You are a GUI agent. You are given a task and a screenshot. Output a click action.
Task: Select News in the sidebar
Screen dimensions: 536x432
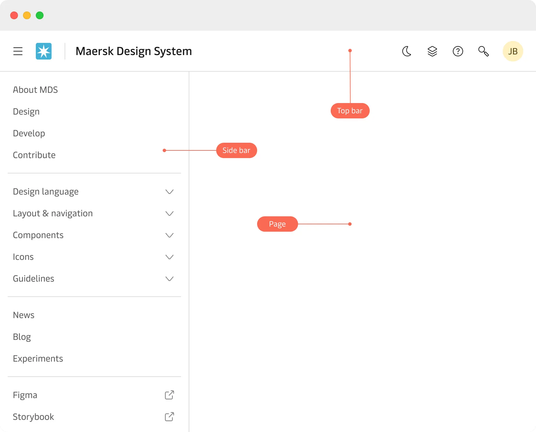pyautogui.click(x=24, y=315)
